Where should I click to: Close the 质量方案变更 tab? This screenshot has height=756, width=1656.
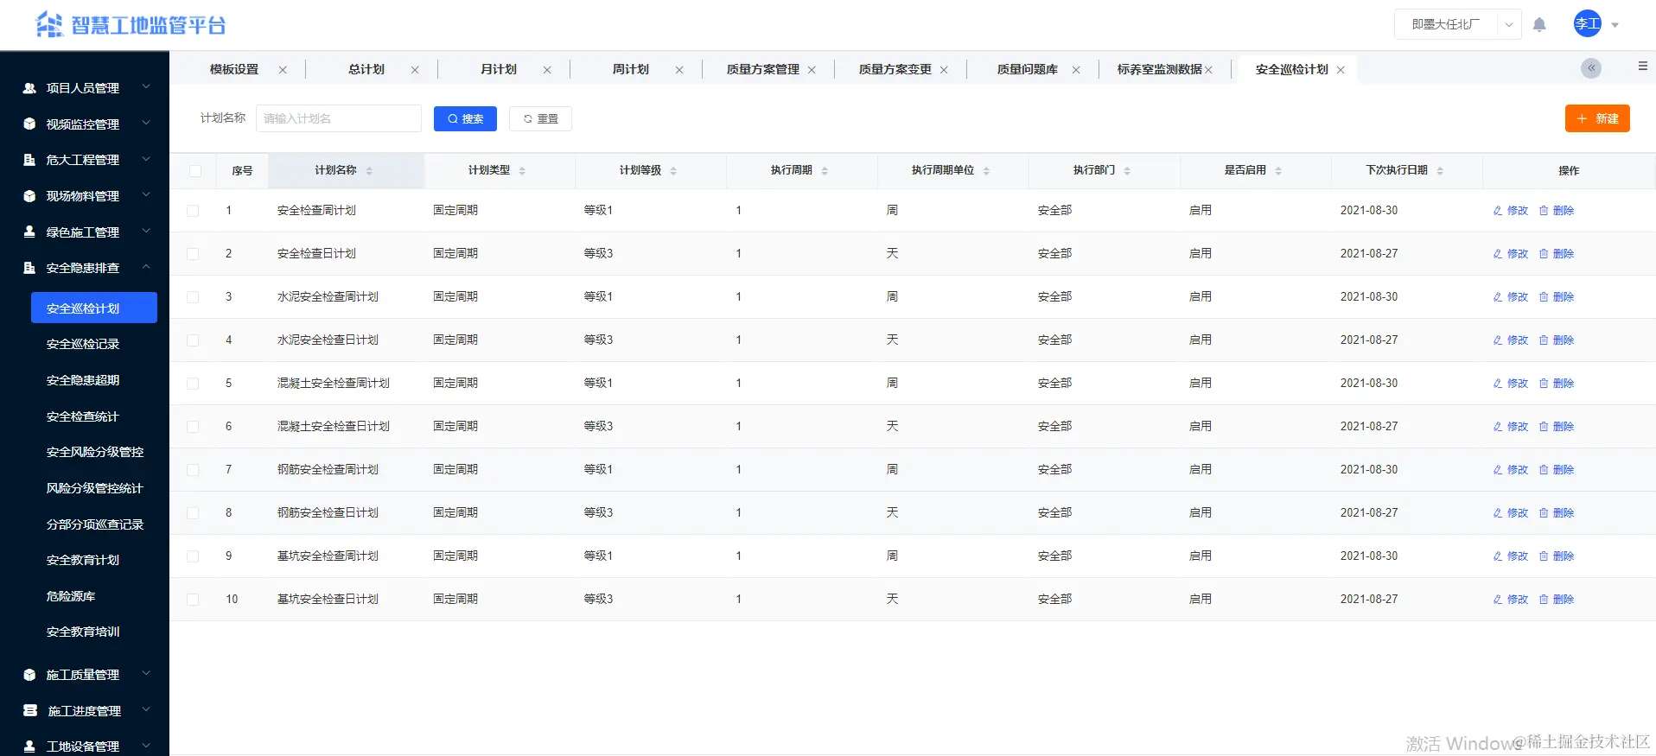(944, 70)
